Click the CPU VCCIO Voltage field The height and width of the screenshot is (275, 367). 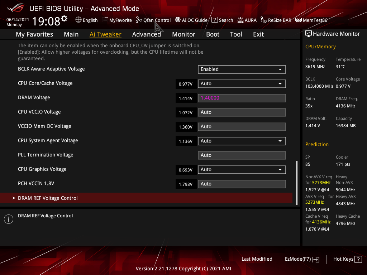tap(242, 112)
